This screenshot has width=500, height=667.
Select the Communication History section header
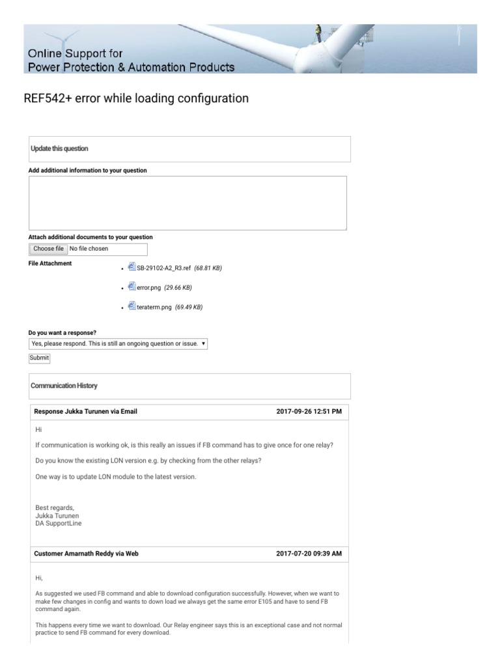coord(64,386)
